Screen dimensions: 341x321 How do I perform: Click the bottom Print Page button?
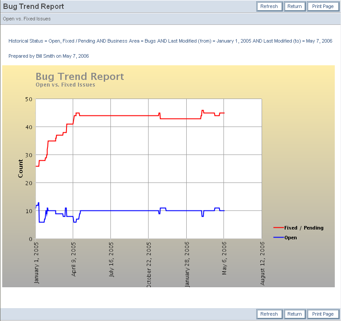(x=323, y=314)
